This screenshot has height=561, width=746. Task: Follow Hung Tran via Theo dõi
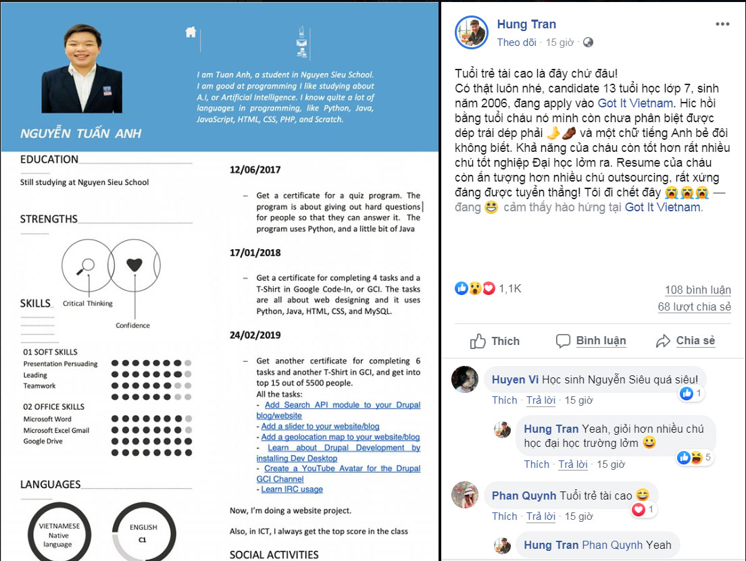tap(517, 43)
